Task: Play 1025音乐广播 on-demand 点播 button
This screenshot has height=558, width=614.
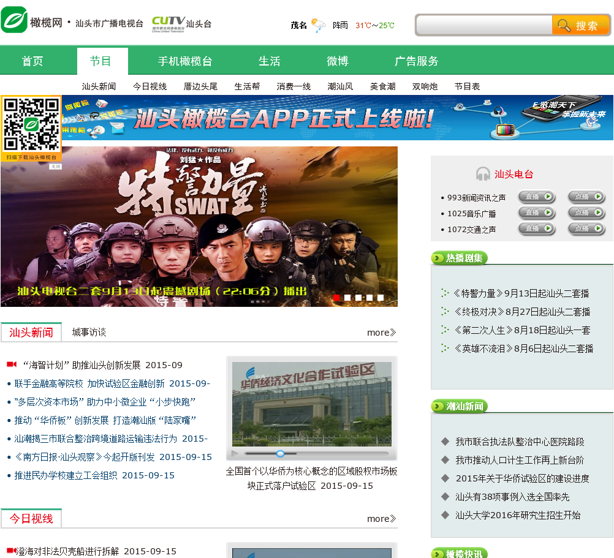Action: click(586, 213)
